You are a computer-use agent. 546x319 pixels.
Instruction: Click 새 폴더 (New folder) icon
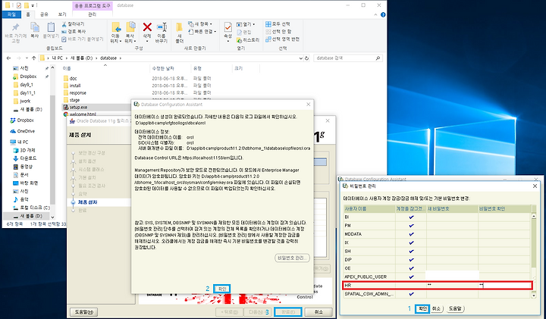click(179, 28)
